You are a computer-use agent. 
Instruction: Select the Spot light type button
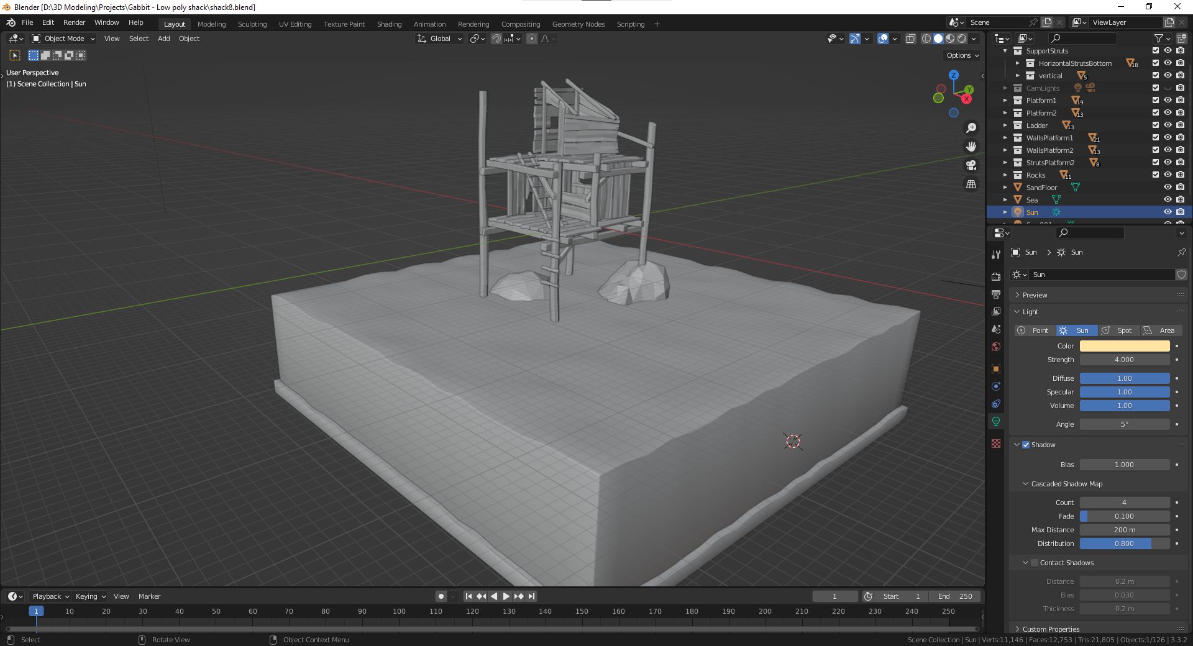[1118, 330]
